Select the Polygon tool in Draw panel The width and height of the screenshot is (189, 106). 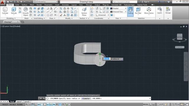pos(48,15)
